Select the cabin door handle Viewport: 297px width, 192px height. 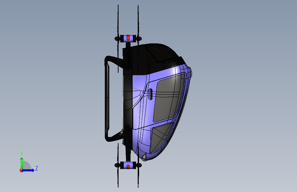coord(150,94)
